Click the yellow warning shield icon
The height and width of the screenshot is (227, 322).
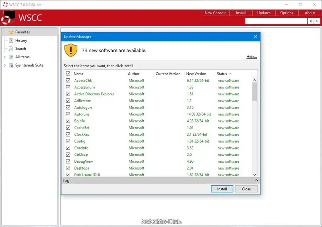[x=71, y=51]
